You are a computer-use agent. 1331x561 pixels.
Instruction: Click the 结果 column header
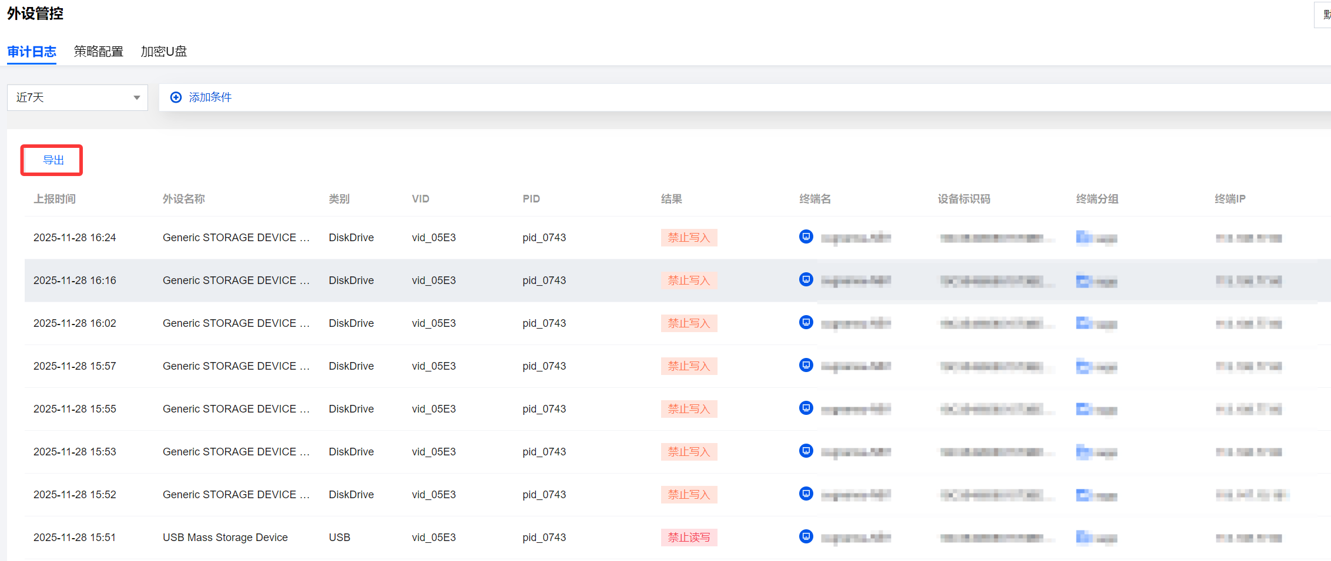[x=672, y=199]
